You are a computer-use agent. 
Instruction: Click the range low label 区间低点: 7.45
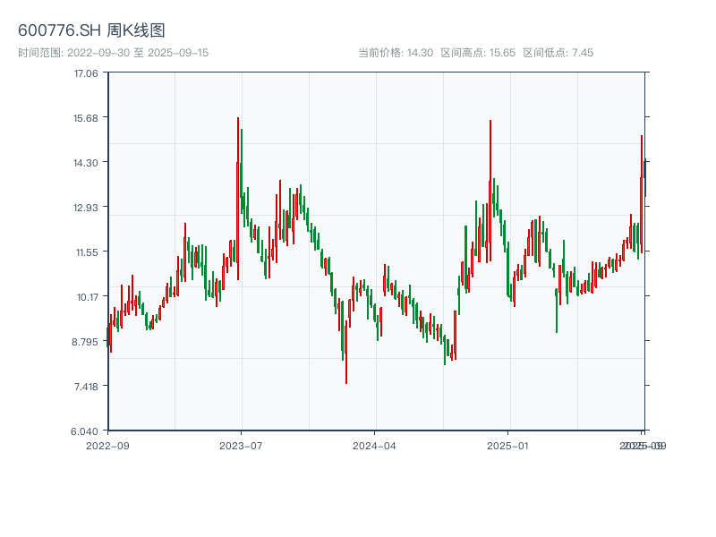(558, 53)
